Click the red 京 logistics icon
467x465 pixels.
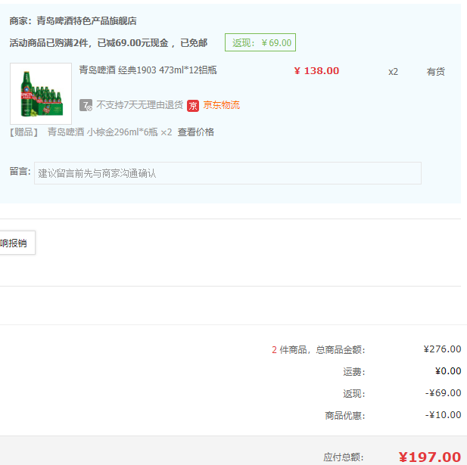pos(193,106)
